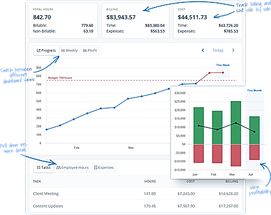Click the COST column header

click(191, 182)
